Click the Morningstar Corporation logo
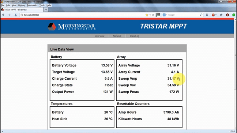 [x=72, y=27]
